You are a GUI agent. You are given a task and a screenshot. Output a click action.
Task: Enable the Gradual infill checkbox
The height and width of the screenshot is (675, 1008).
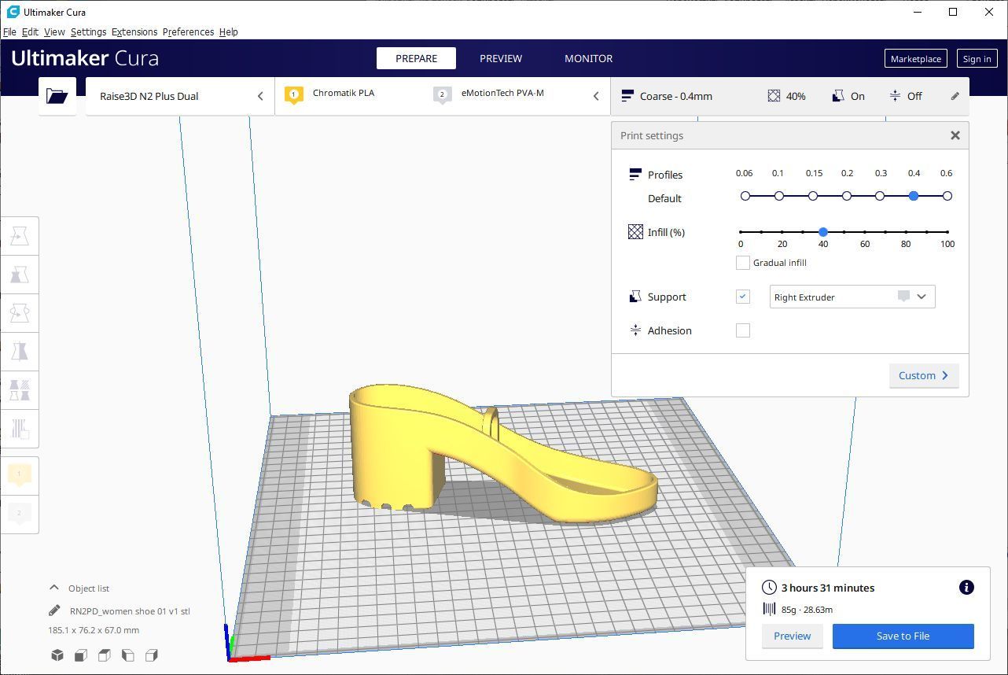pyautogui.click(x=742, y=263)
